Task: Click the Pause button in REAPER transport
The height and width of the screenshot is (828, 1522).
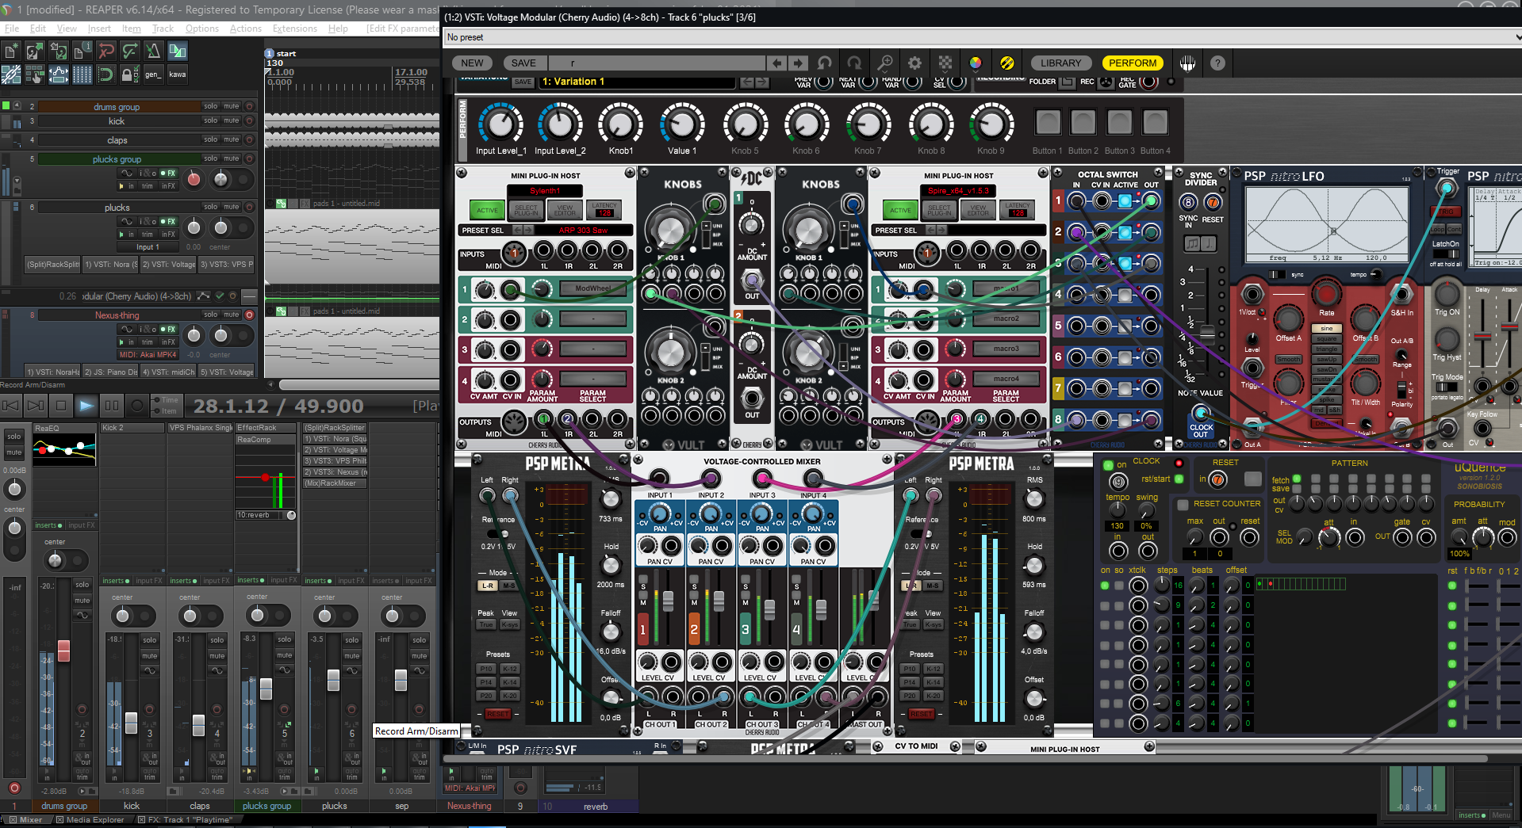Action: pyautogui.click(x=111, y=406)
